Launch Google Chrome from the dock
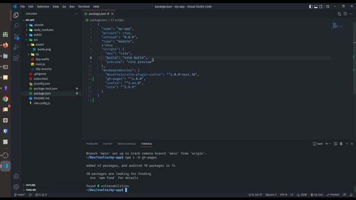The image size is (356, 200). (x=5, y=99)
